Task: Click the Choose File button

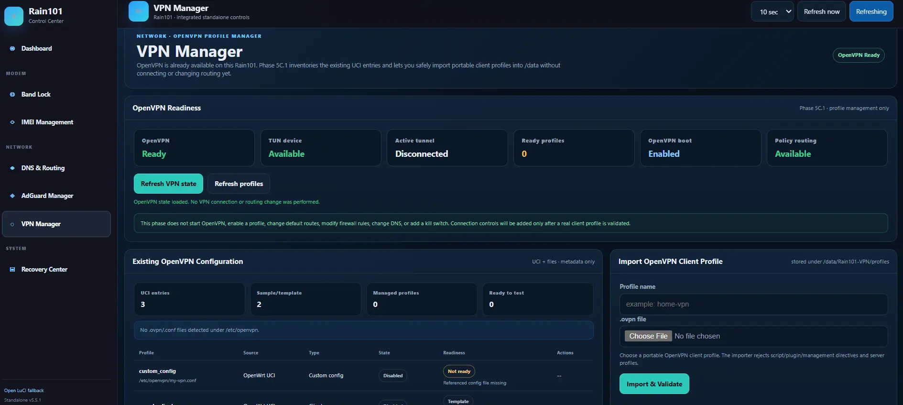Action: (648, 336)
